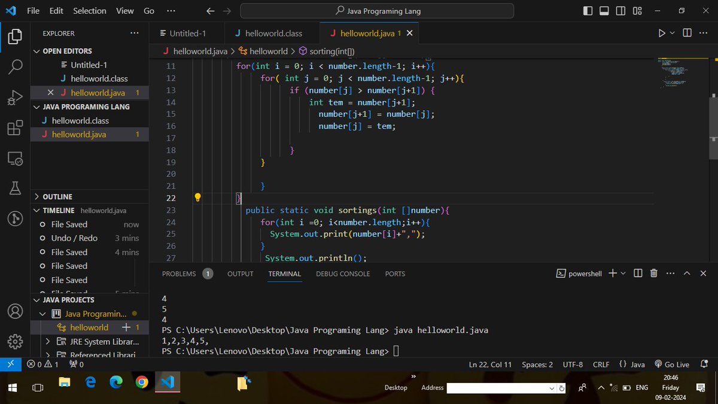This screenshot has height=404, width=718.
Task: Switch to the Output panel tab
Action: [x=240, y=274]
